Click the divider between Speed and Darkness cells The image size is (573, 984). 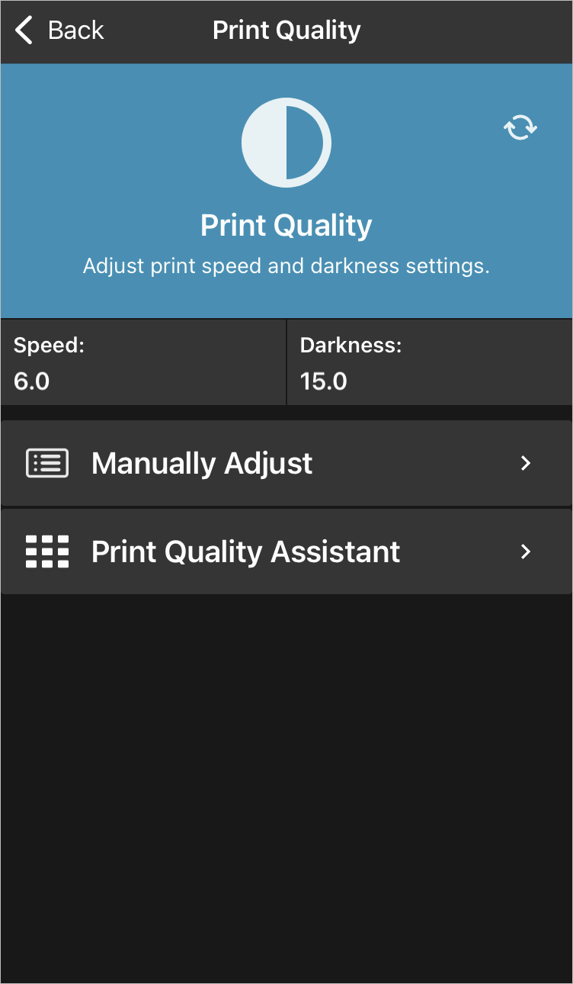(x=286, y=362)
